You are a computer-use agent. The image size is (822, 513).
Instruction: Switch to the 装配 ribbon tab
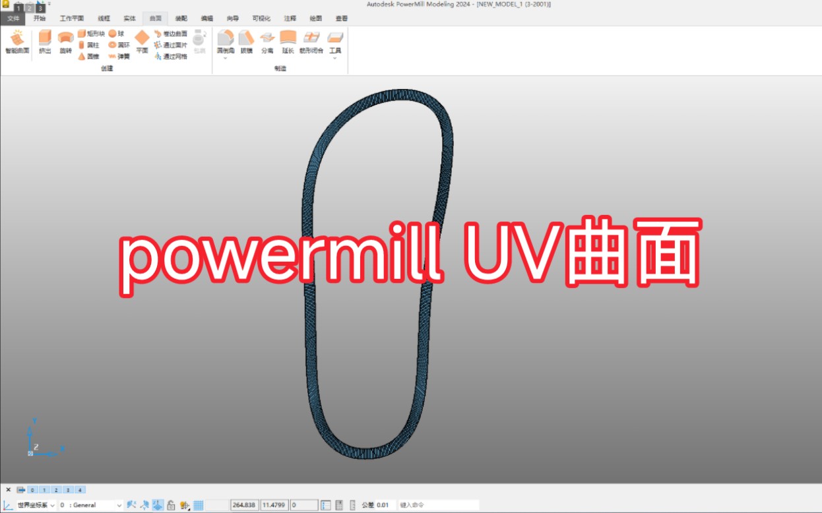click(x=181, y=18)
